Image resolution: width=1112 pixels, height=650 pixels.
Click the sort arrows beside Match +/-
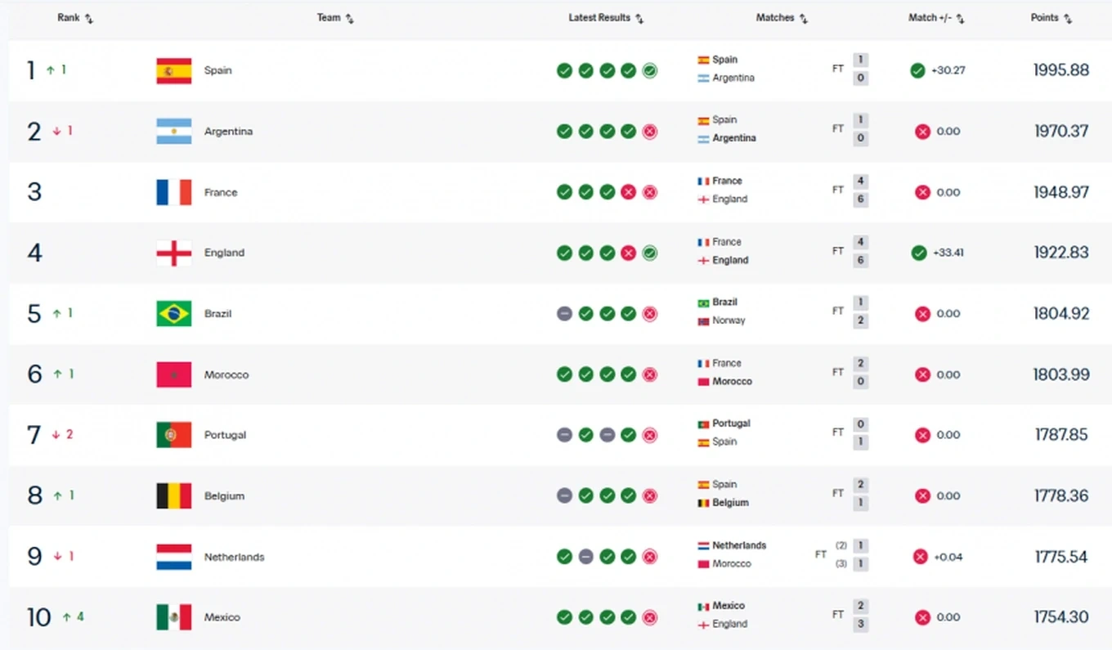pos(961,19)
